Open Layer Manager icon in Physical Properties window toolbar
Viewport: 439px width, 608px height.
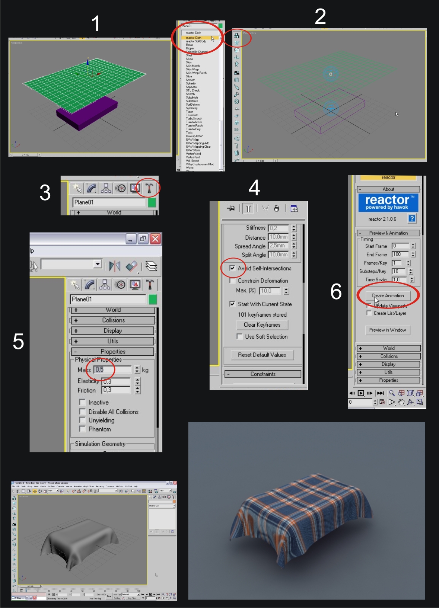[x=151, y=266]
